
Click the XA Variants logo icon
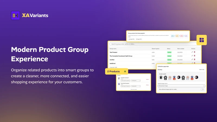tap(15, 15)
